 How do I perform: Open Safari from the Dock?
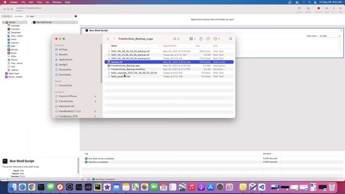[22, 187]
